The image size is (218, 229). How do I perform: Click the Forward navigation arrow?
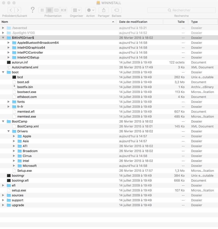coord(18,10)
